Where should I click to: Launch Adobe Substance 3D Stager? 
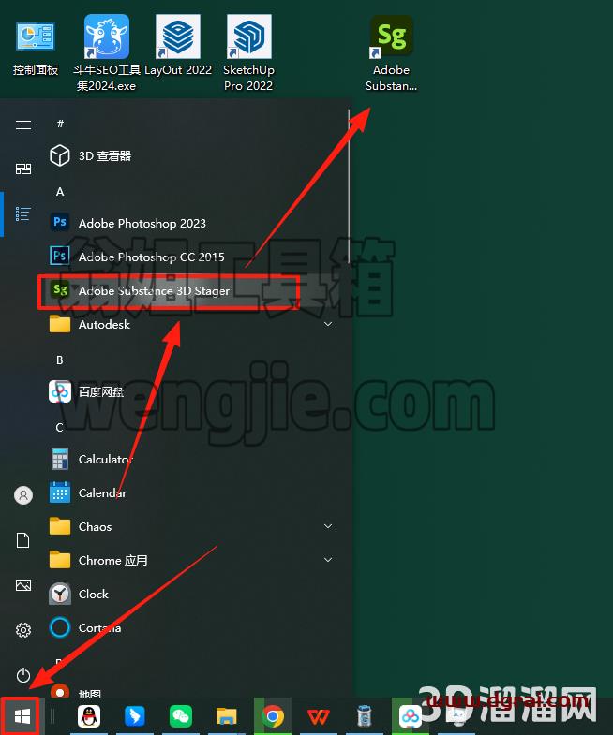point(192,290)
